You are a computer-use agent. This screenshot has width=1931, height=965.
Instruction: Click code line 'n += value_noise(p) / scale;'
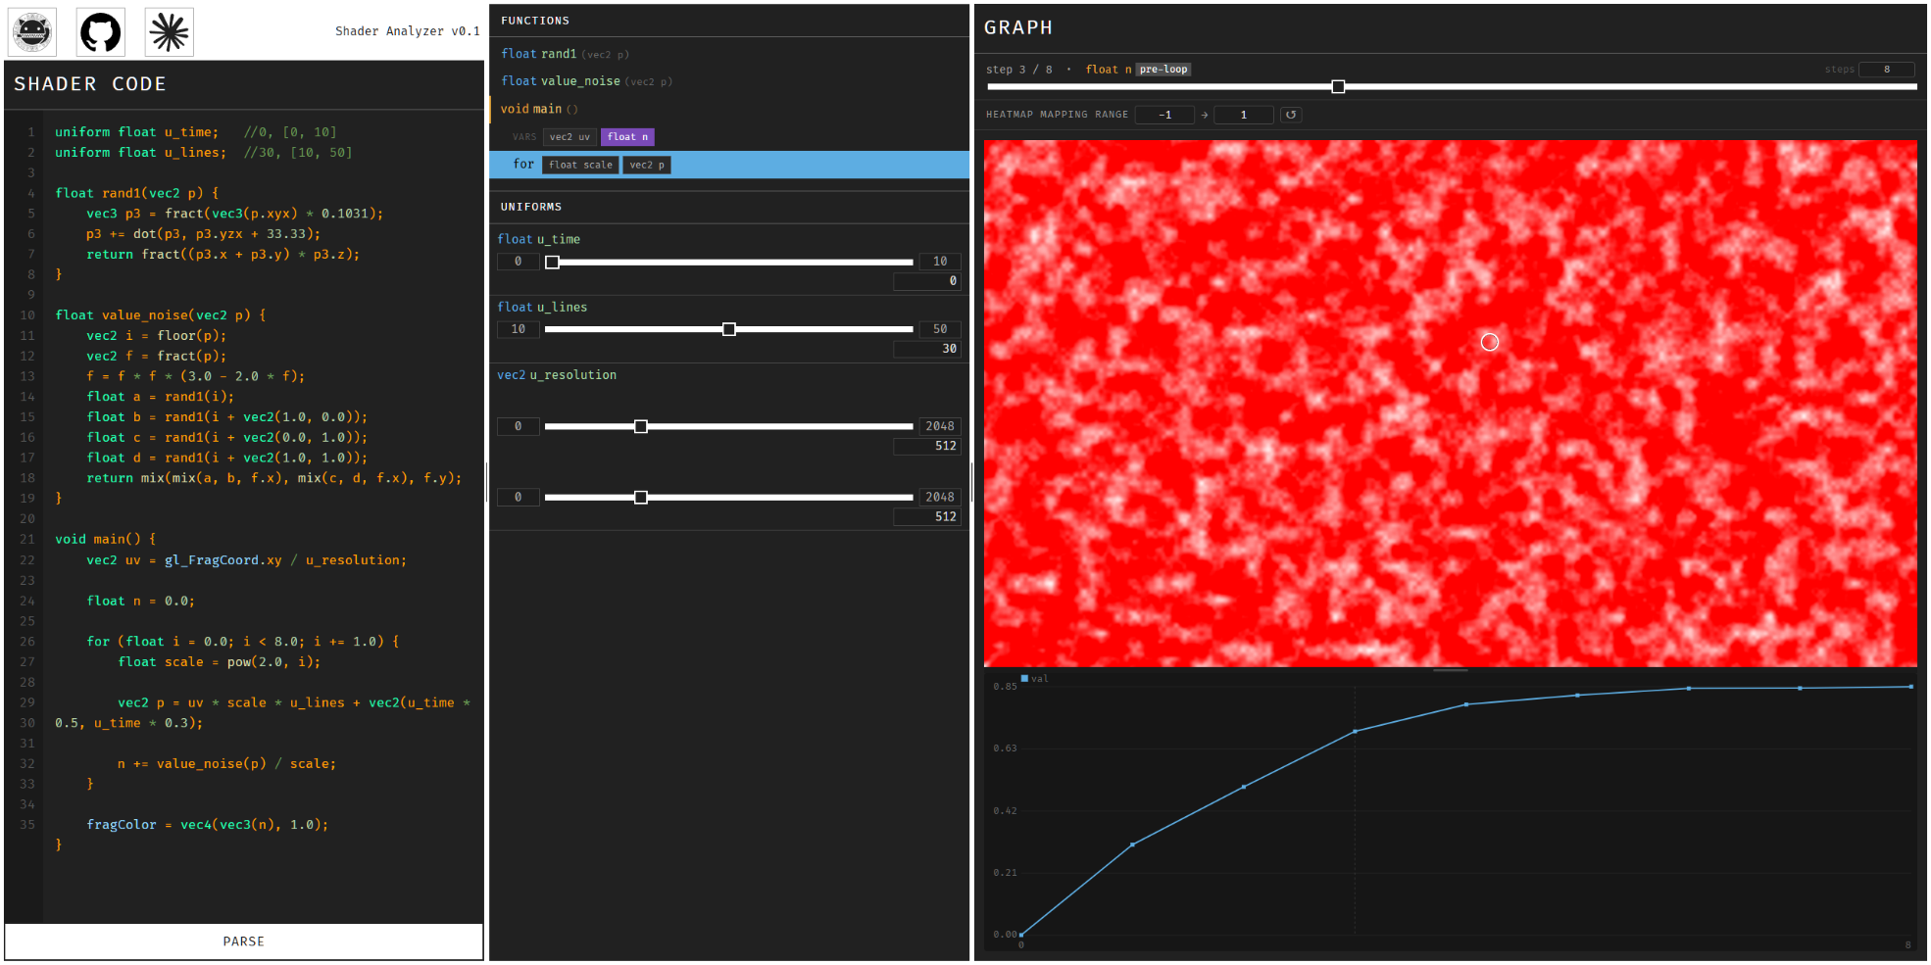click(226, 764)
